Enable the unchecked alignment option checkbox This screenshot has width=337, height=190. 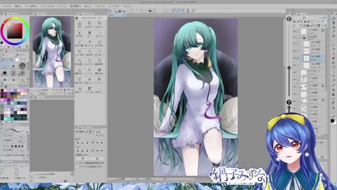[x=77, y=167]
